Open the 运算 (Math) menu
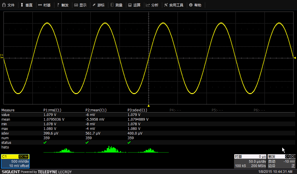This screenshot has height=174, width=297. (x=134, y=5)
